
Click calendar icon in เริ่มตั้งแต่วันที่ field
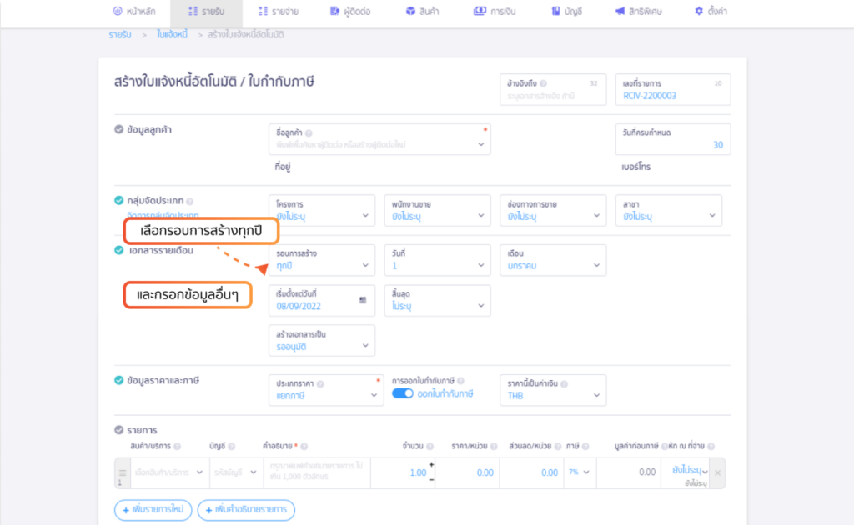click(x=363, y=299)
